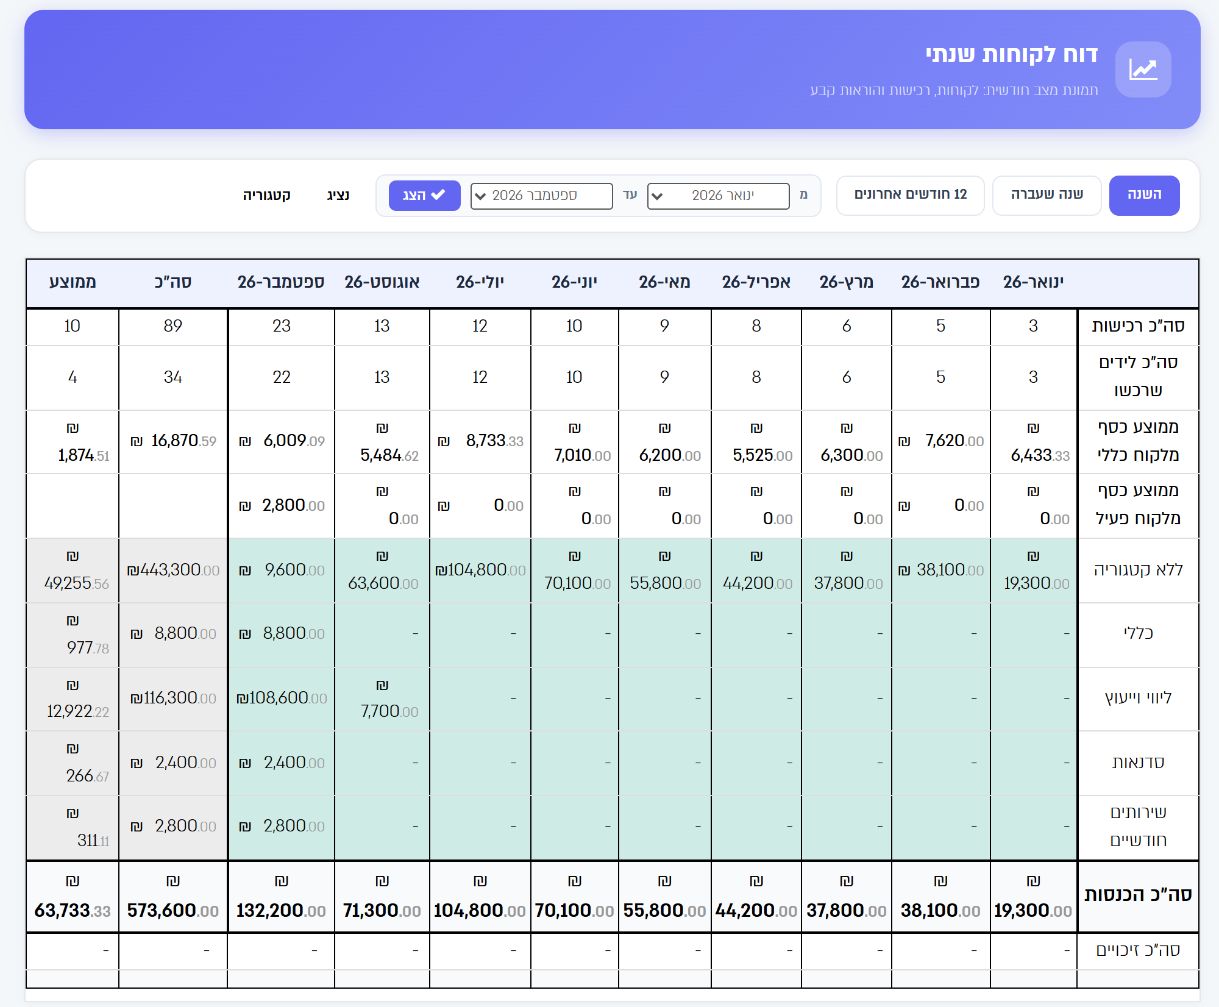Click the סדנאות row label
This screenshot has height=1007, width=1219.
coord(1138,763)
